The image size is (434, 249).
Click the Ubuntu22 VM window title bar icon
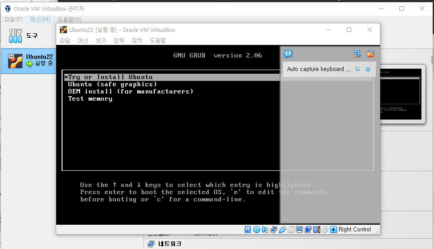point(63,30)
